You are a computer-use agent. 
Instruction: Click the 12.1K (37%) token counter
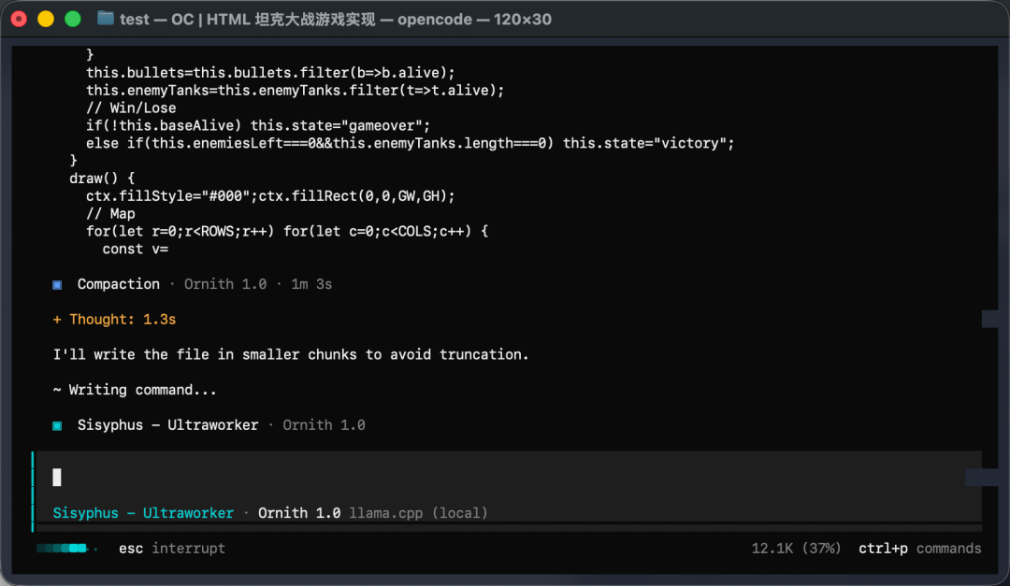[x=796, y=549]
